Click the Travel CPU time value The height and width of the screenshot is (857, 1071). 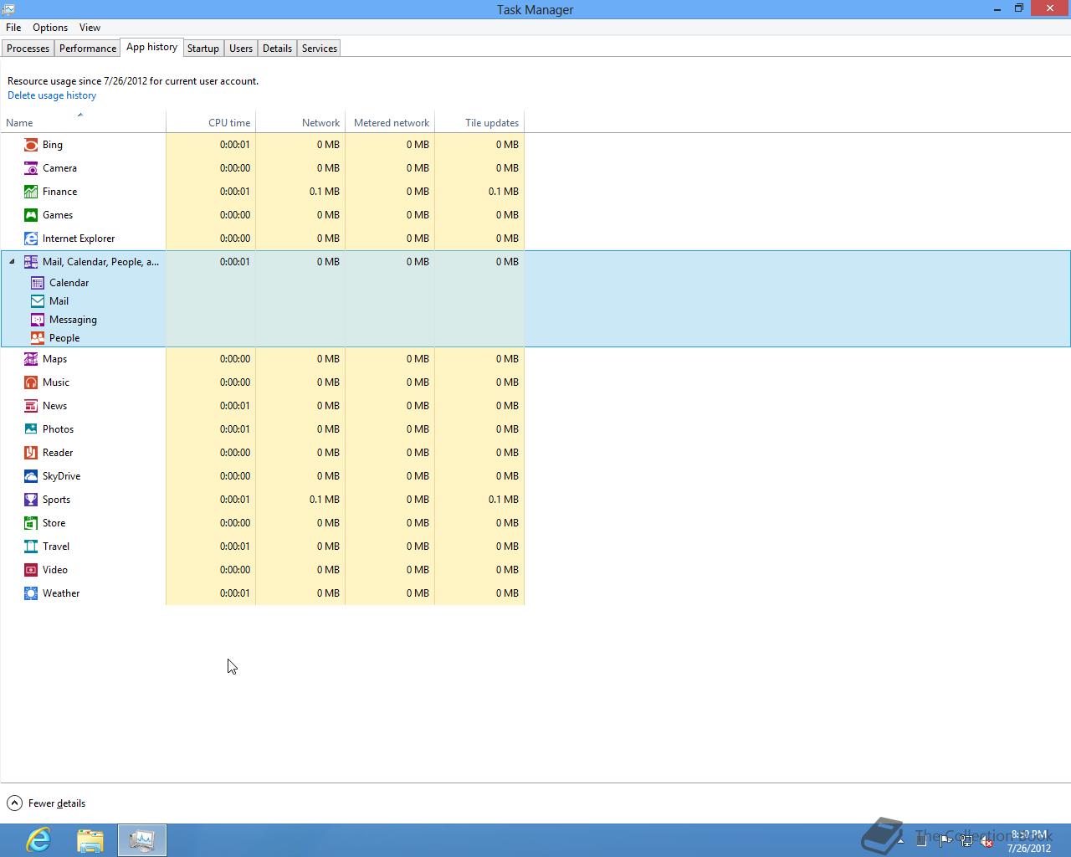pyautogui.click(x=235, y=547)
